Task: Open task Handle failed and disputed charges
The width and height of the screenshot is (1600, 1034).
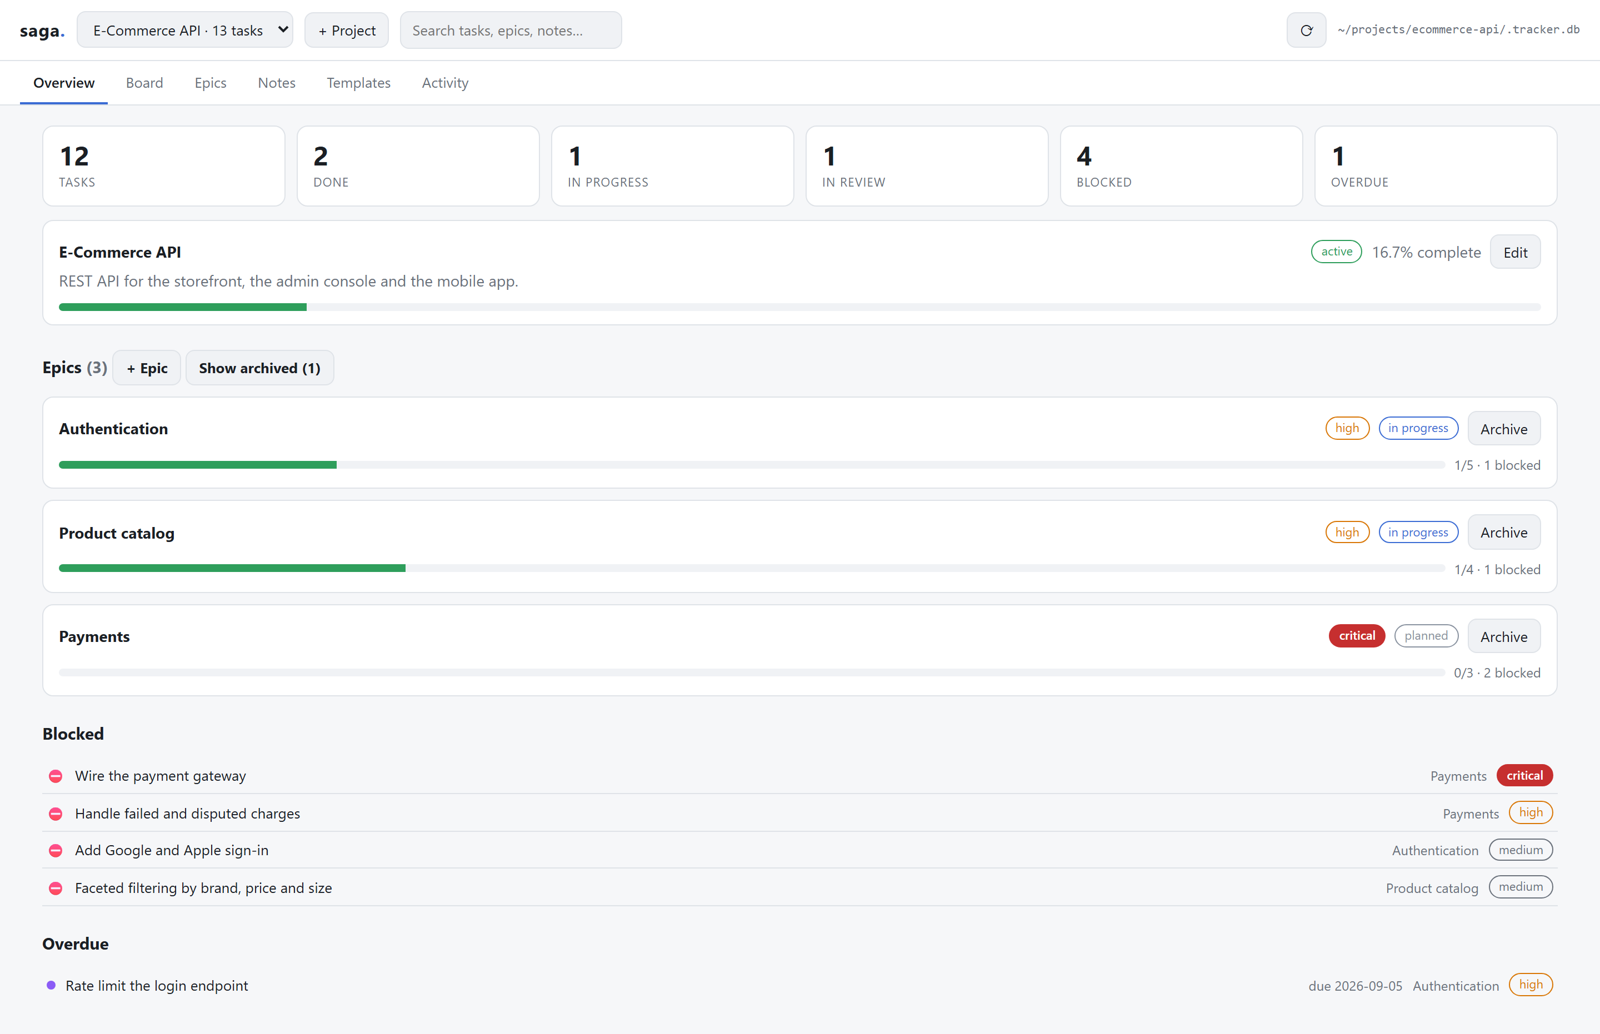Action: (187, 814)
